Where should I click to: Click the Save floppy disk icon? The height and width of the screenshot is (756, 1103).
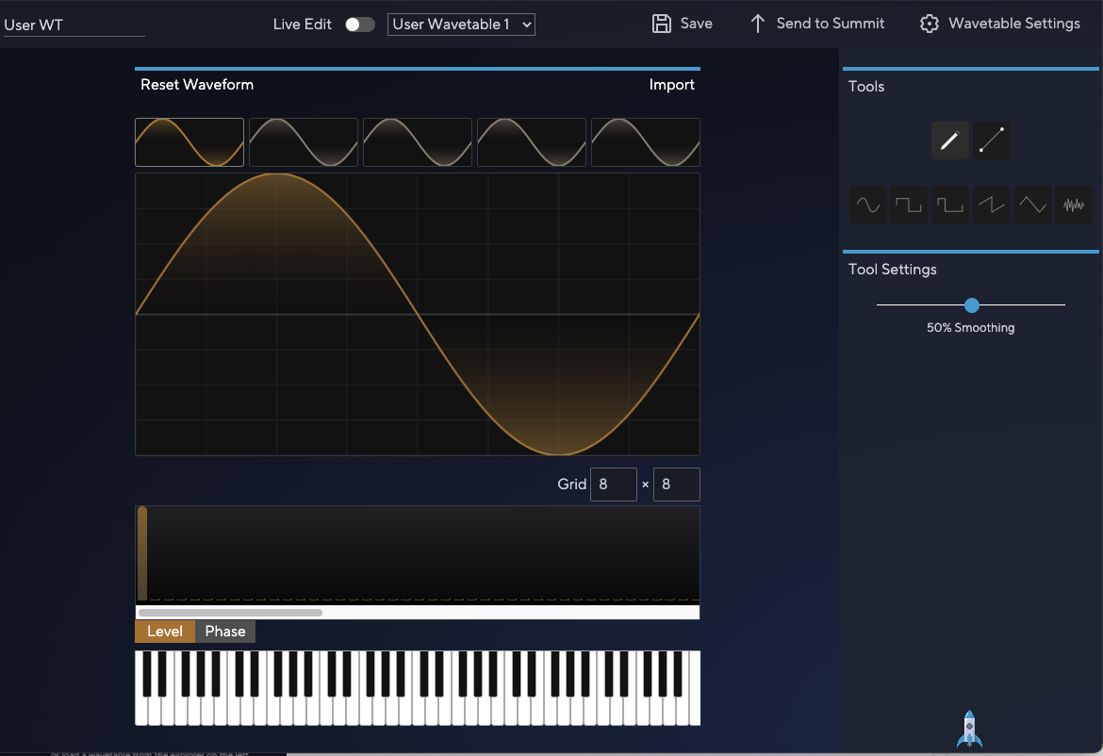tap(661, 24)
